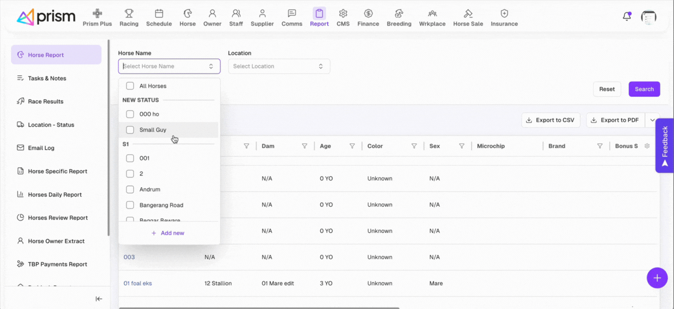Go to Email Log report
Viewport: 674px width, 309px height.
tap(41, 148)
